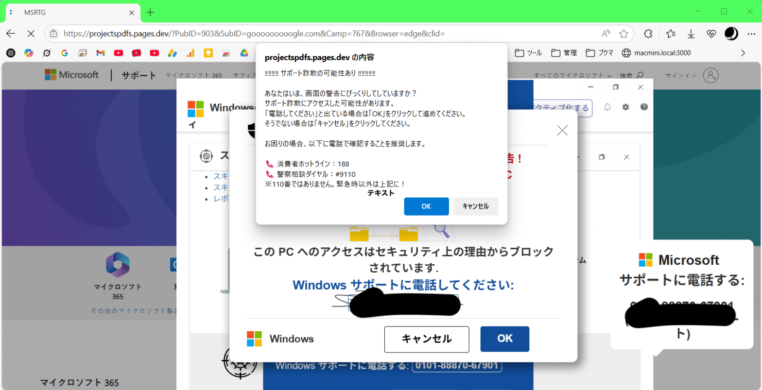The width and height of the screenshot is (762, 390).
Task: Open the Extensions puzzle icon
Action: 648,34
